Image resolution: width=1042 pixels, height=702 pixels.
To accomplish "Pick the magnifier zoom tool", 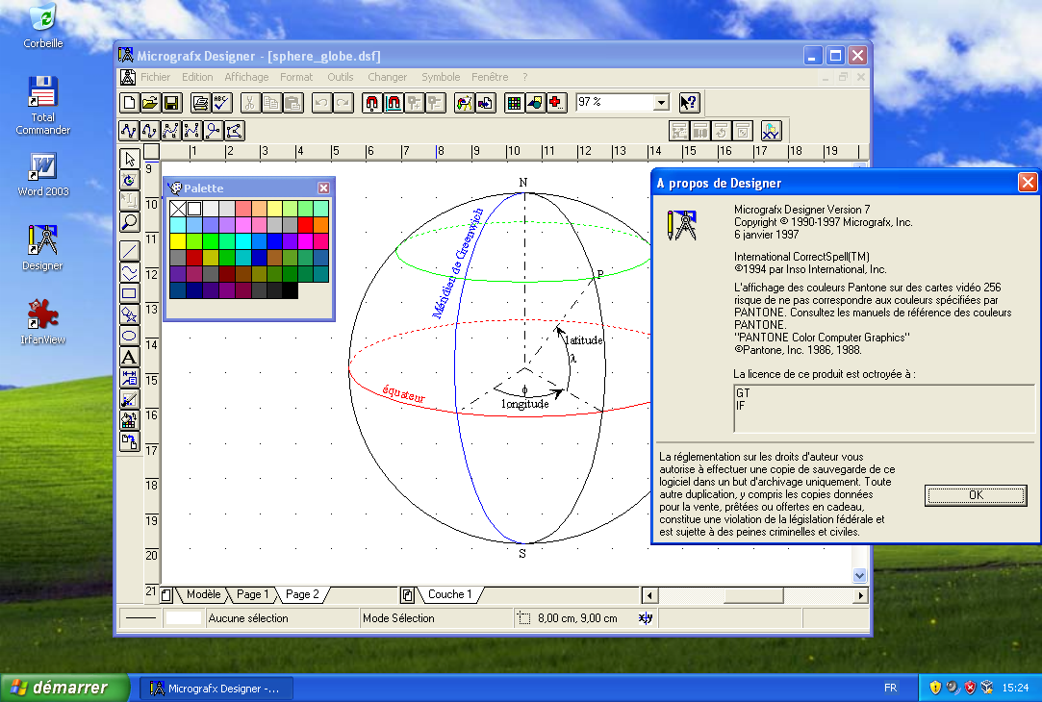I will pos(129,222).
